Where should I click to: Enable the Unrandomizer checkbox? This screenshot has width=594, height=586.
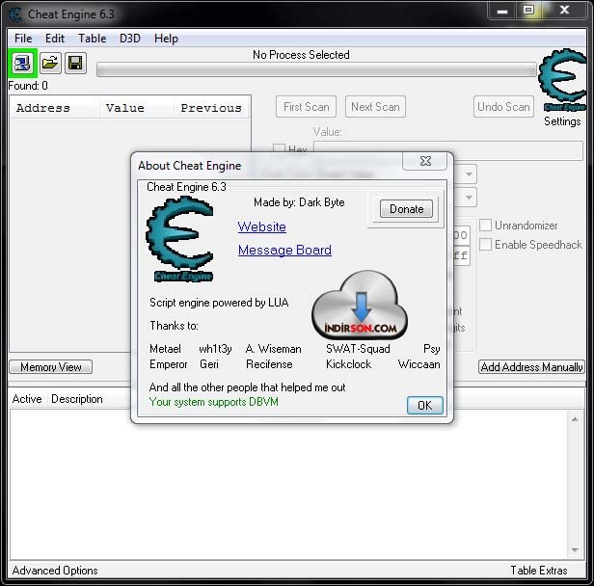tap(485, 225)
